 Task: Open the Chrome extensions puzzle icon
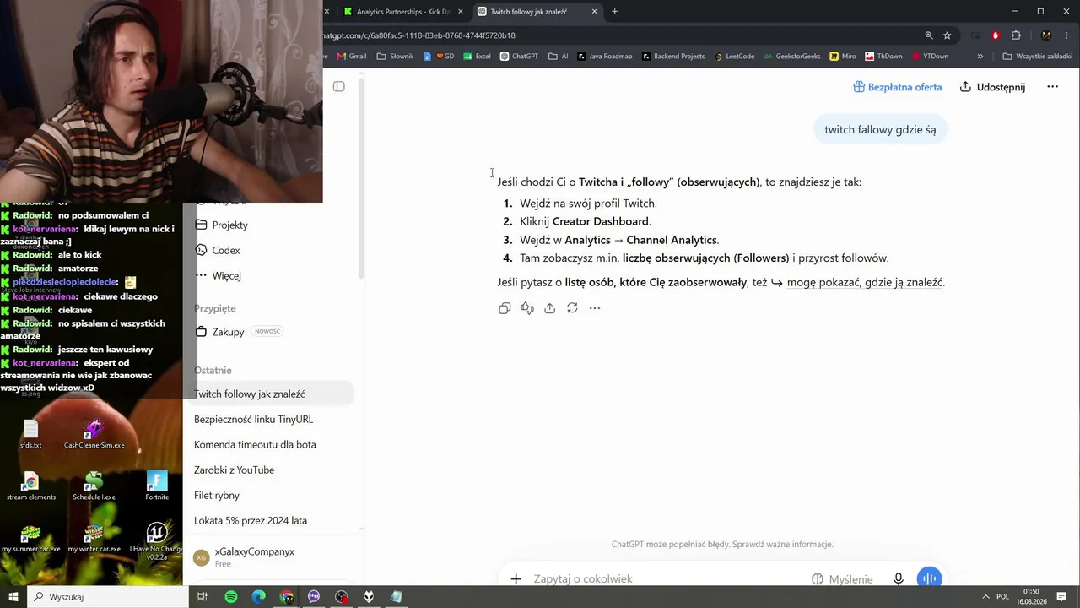pyautogui.click(x=1016, y=35)
